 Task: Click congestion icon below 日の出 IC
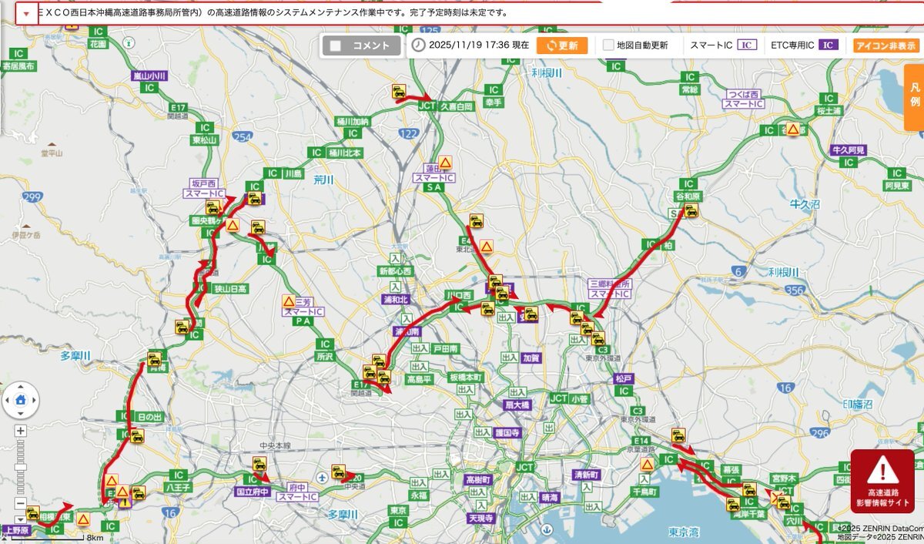(137, 436)
